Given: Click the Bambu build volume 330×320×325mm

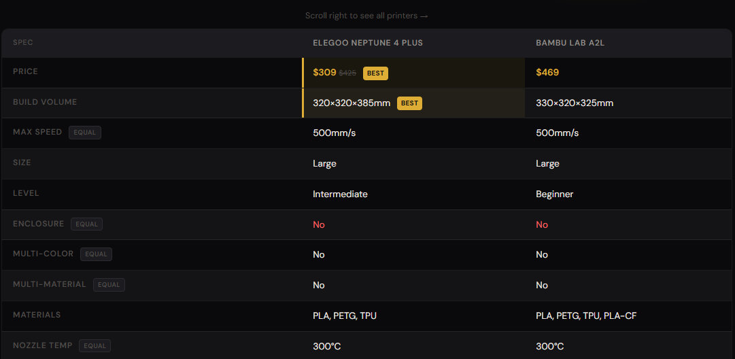Looking at the screenshot, I should point(575,103).
